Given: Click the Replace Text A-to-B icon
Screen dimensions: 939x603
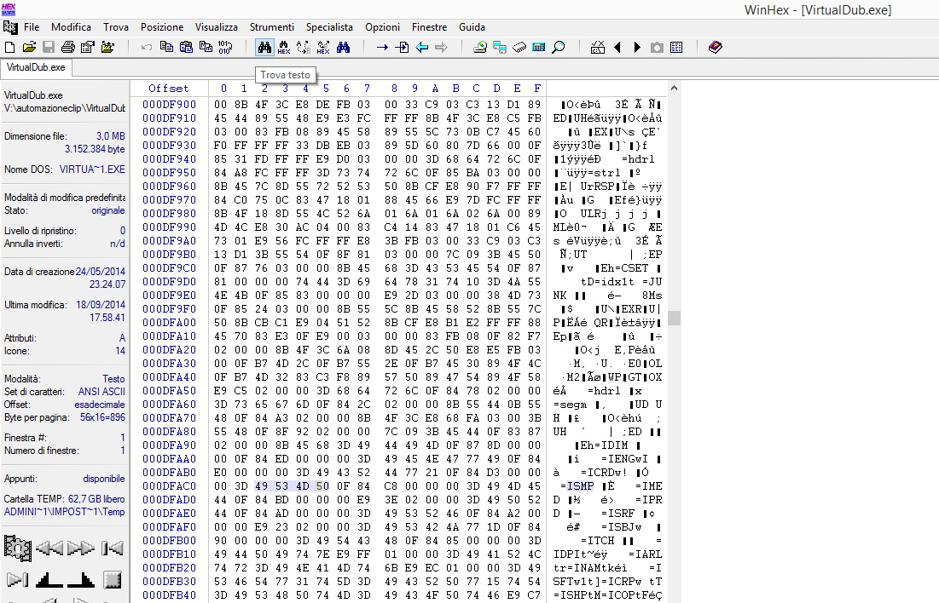Looking at the screenshot, I should [304, 47].
